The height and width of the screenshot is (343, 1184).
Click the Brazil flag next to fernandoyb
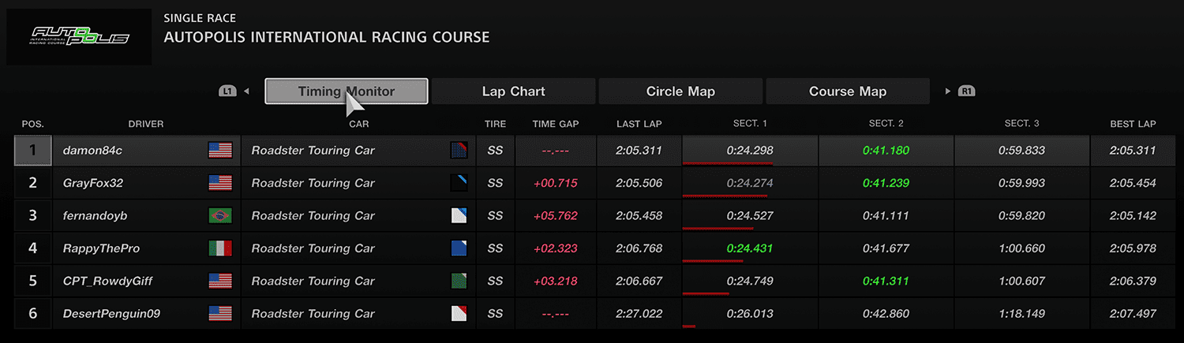click(x=220, y=216)
